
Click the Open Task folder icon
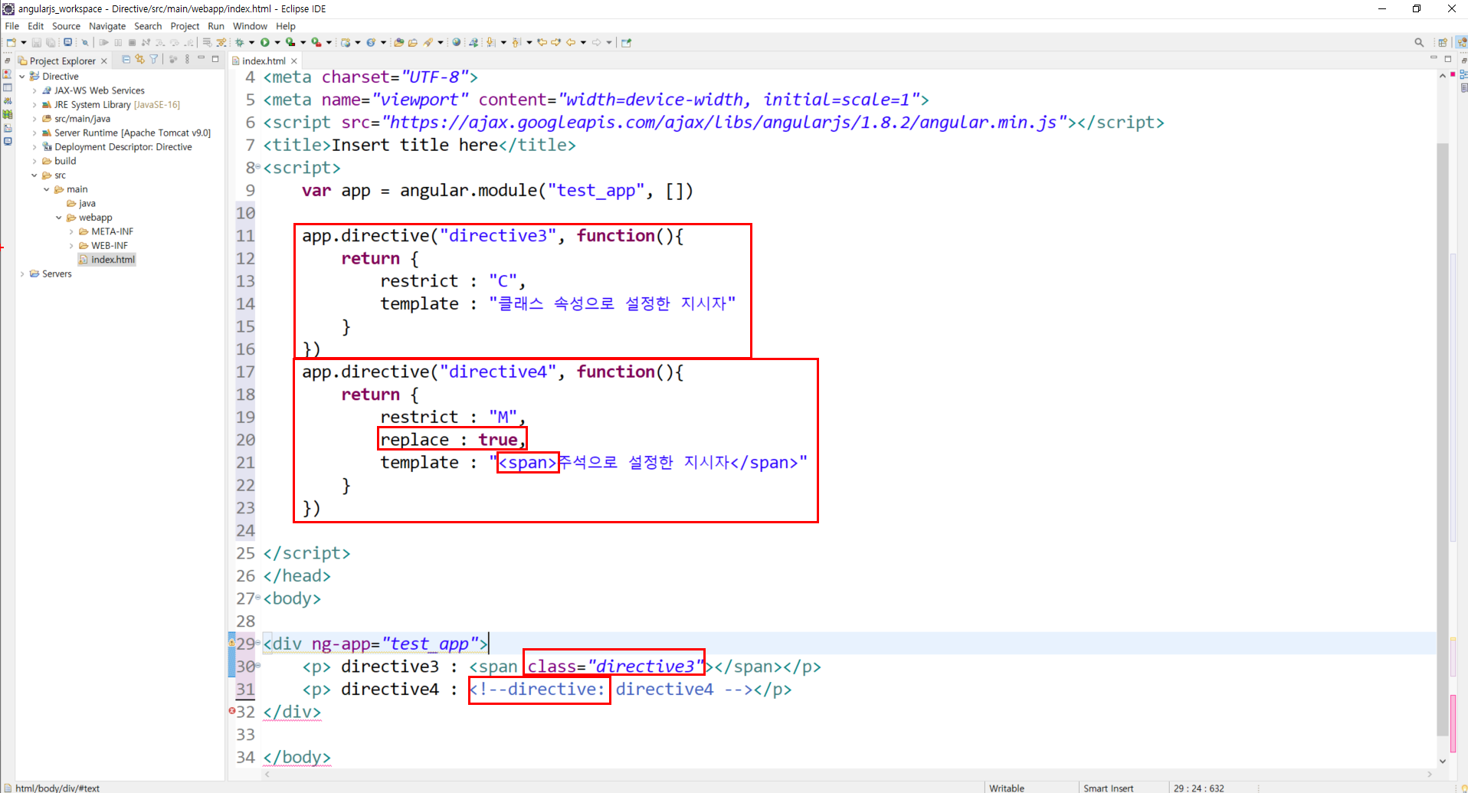coord(412,42)
